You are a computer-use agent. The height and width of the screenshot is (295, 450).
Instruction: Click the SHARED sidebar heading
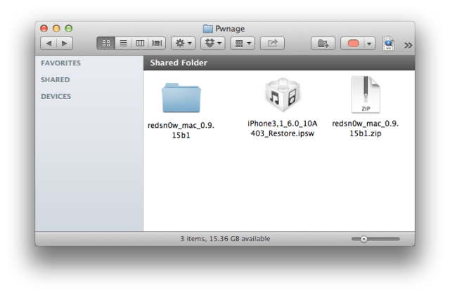[x=55, y=80]
